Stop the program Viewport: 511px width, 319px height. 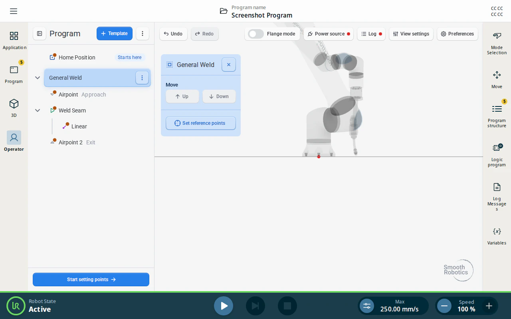click(287, 306)
